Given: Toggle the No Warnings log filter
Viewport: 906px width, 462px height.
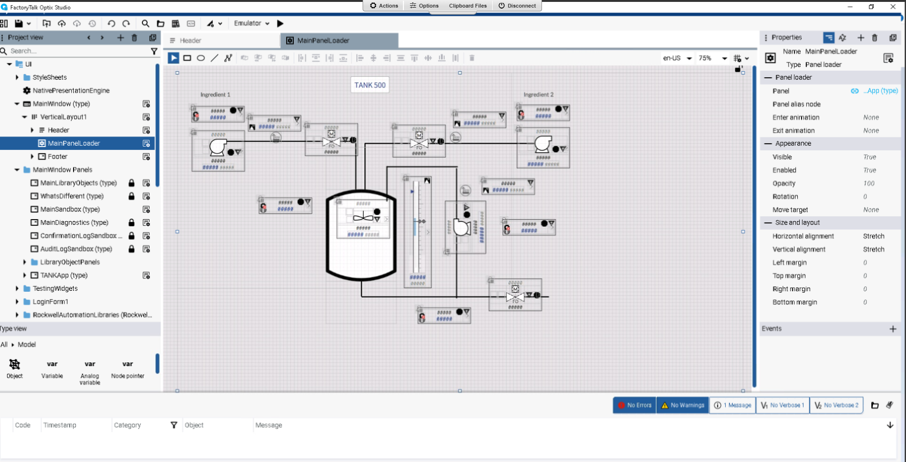Looking at the screenshot, I should point(682,405).
